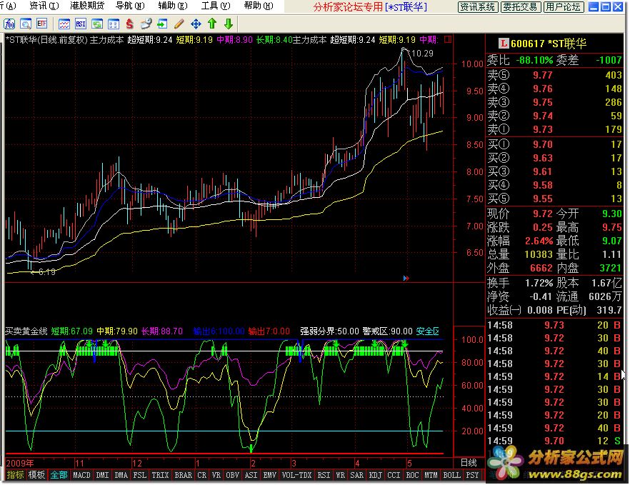Image resolution: width=630 pixels, height=485 pixels.
Task: Switch to the DMI indicator
Action: coord(102,475)
